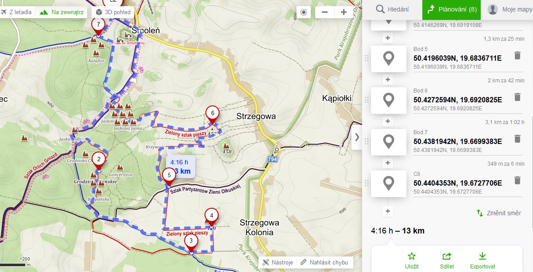
Task: Click '3,1 km za 1:02 h' segment text
Action: point(504,122)
